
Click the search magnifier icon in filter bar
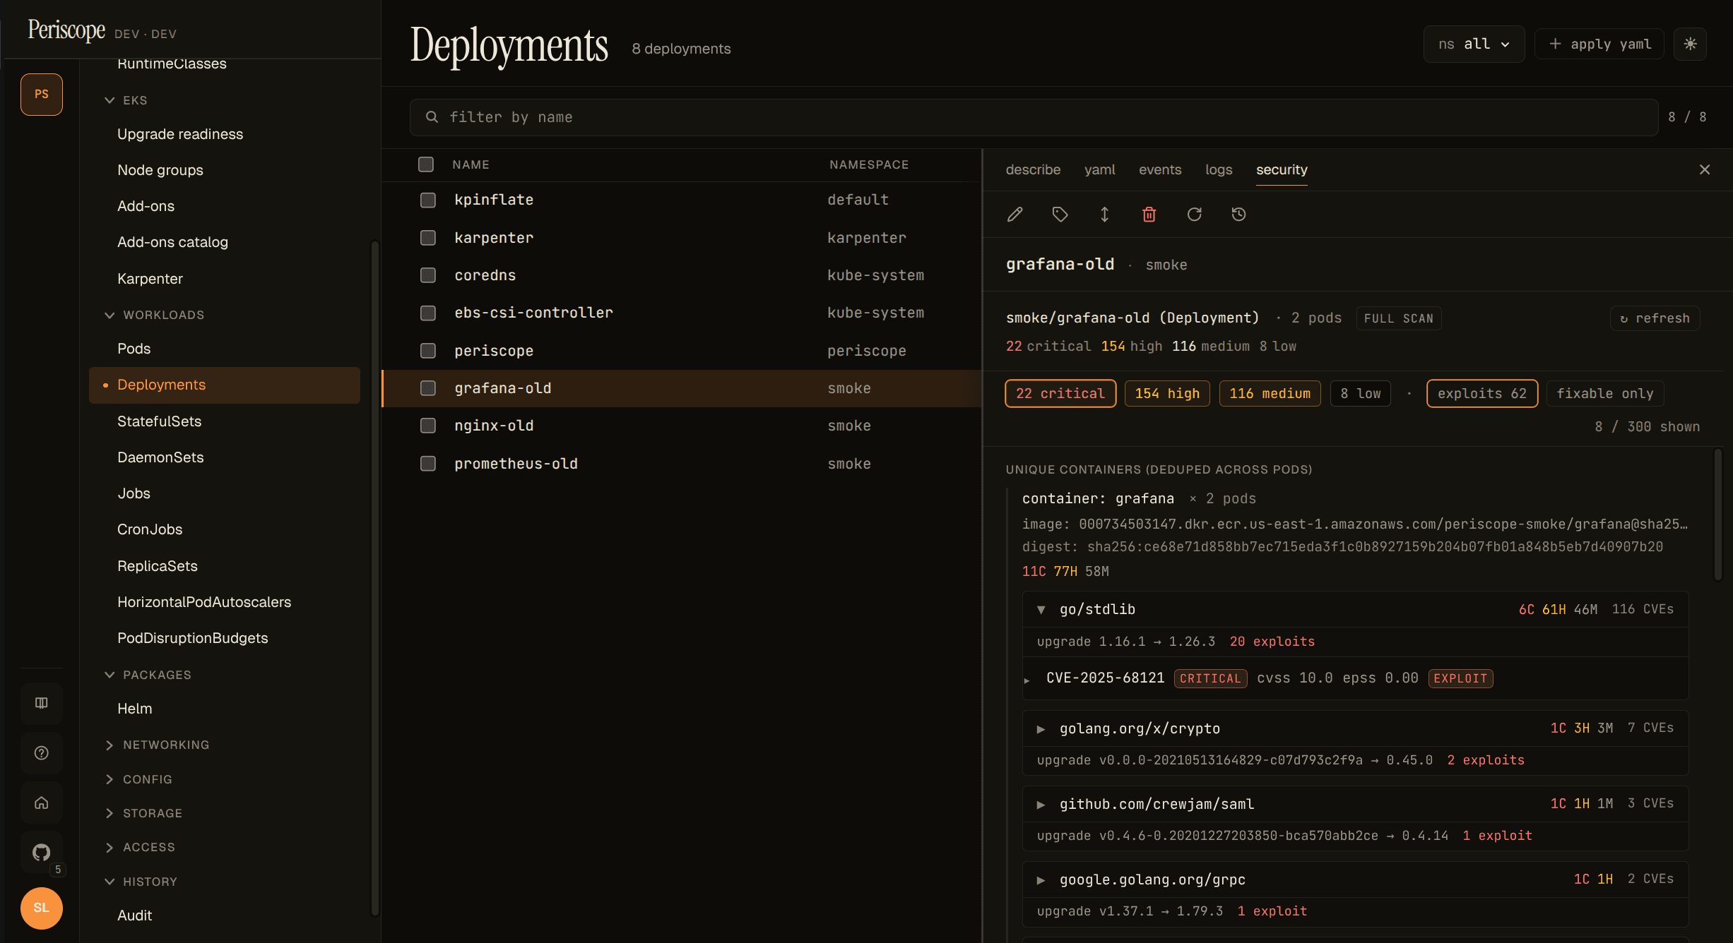[x=432, y=117]
